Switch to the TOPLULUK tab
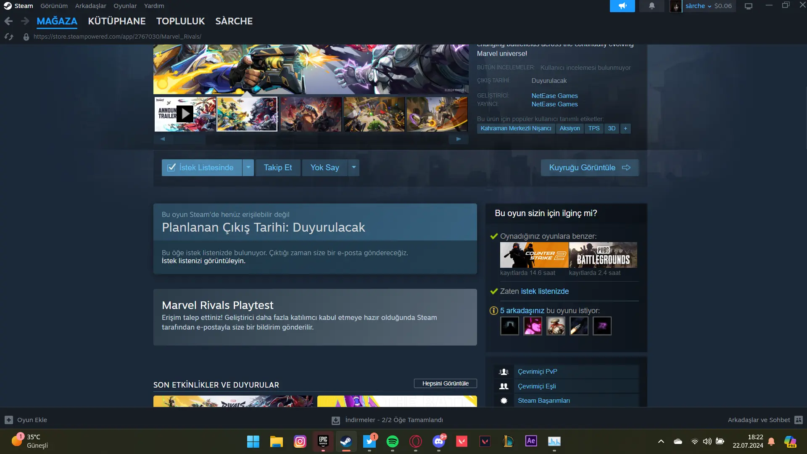The image size is (807, 454). 181,21
